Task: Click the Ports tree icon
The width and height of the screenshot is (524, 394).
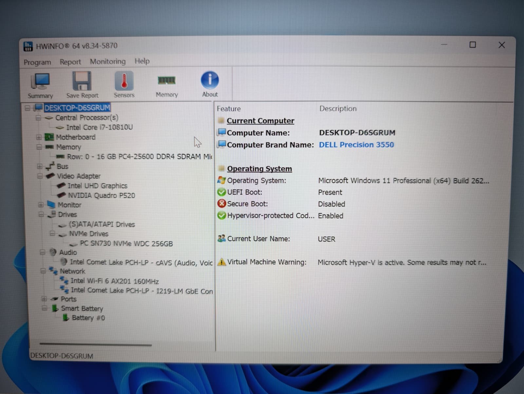Action: (x=54, y=299)
